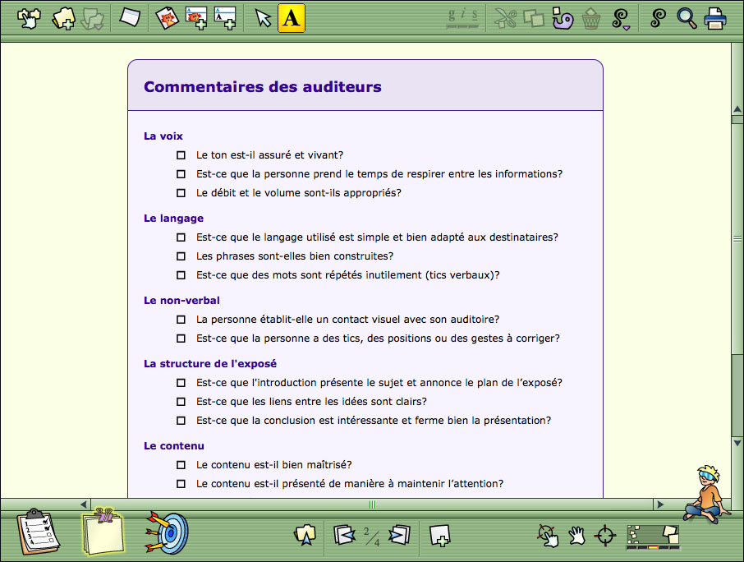Click the horizontal scrollbar left arrow

click(x=84, y=504)
